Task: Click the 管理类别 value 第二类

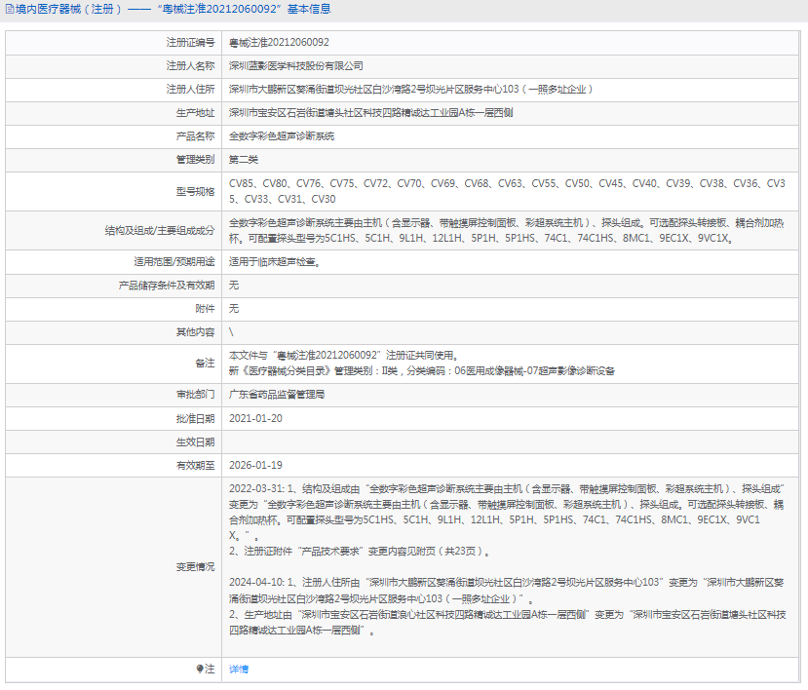Action: tap(244, 160)
